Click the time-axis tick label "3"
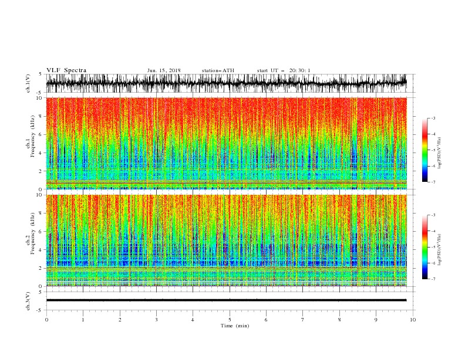 (x=156, y=320)
